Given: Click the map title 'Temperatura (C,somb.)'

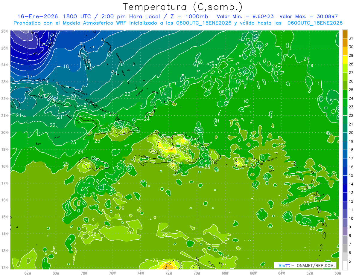Looking at the screenshot, I should tap(182, 7).
